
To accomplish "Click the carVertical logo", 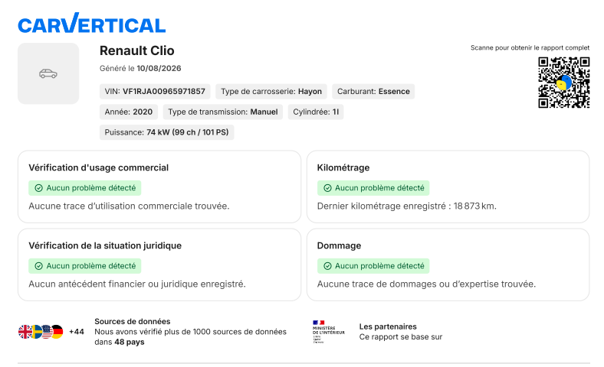I will [x=92, y=23].
